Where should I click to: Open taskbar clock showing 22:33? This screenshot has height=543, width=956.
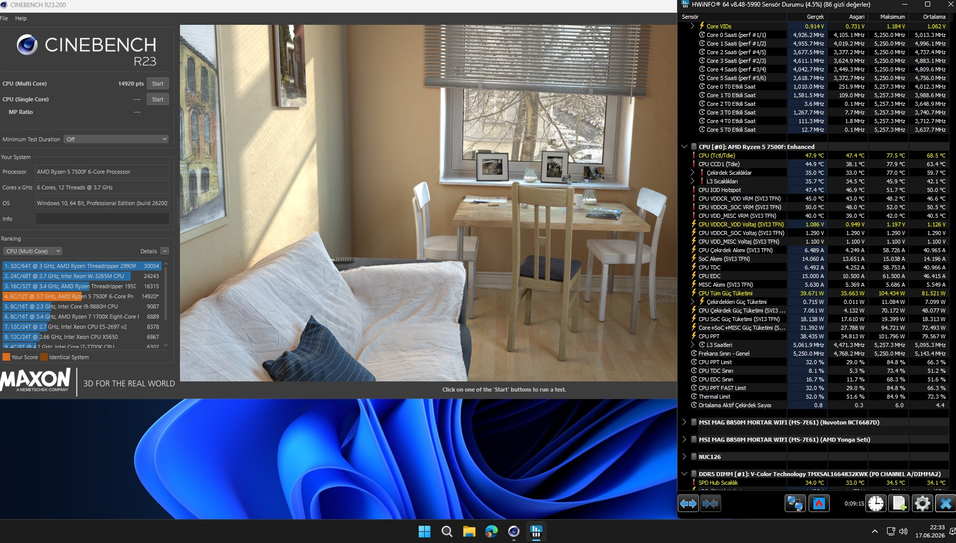click(x=930, y=531)
